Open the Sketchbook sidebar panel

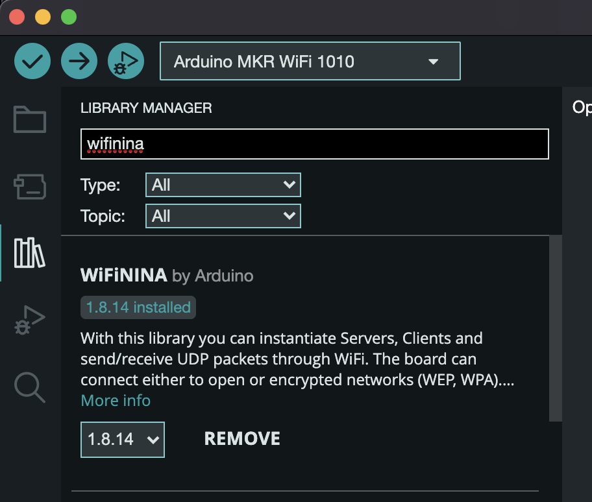pyautogui.click(x=29, y=119)
